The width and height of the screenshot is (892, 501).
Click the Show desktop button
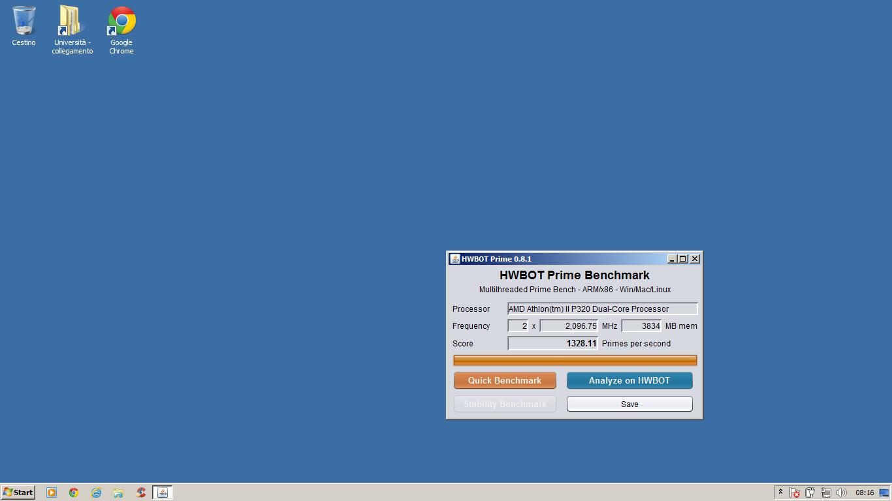pos(884,493)
